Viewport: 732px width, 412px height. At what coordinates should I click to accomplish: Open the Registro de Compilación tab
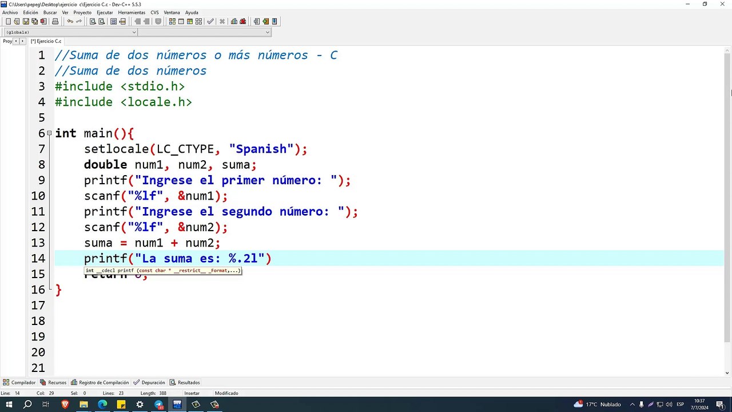[100, 382]
